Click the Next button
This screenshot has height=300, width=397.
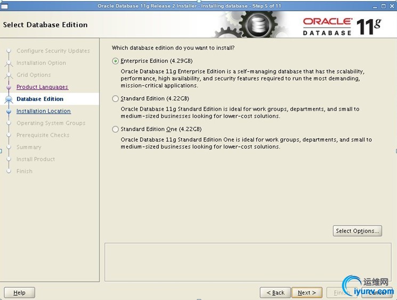307,293
